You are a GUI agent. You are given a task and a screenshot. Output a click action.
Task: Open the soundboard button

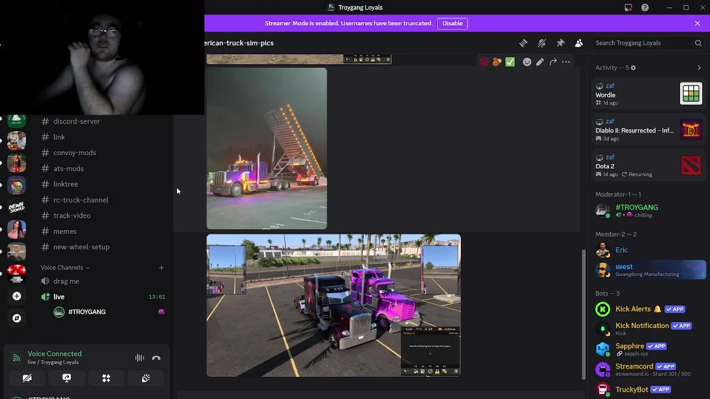coord(146,378)
